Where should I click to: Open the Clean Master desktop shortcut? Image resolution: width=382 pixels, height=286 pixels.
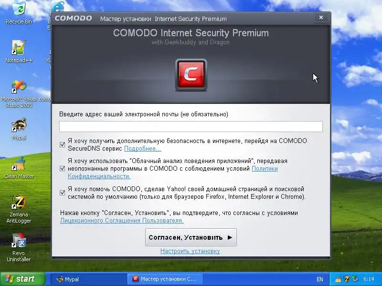coord(19,167)
